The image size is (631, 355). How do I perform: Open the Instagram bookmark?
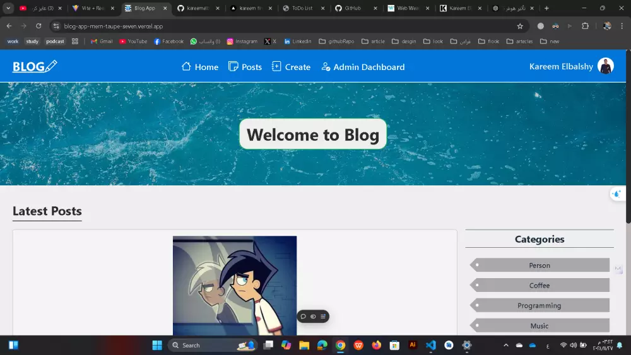point(242,42)
